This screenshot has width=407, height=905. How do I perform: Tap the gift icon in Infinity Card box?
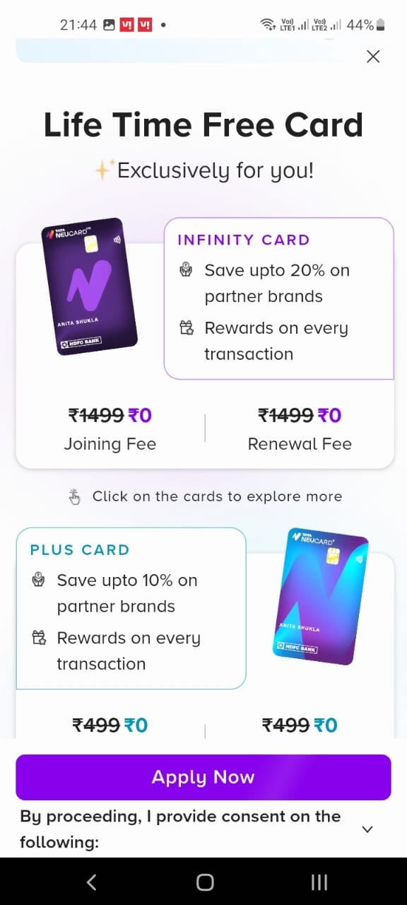coord(187,327)
